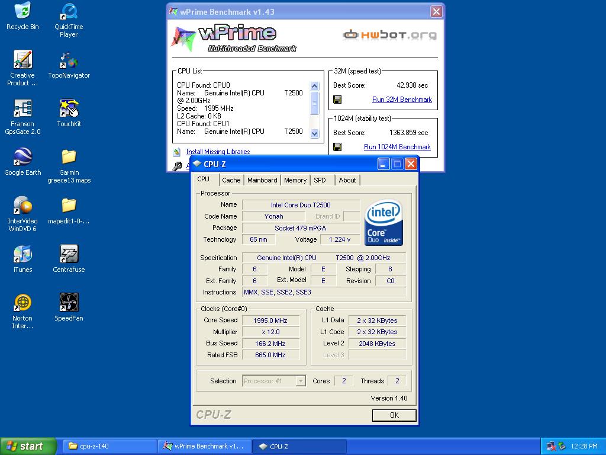Click the Voltage 1.224 v field
The width and height of the screenshot is (606, 455).
pyautogui.click(x=339, y=239)
